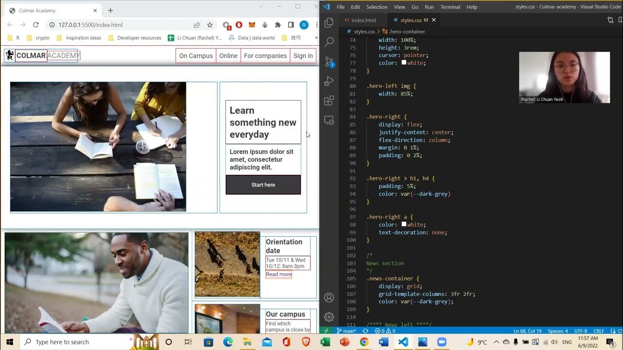This screenshot has width=623, height=350.
Task: Open the white color swatch on line 98
Action: [404, 225]
